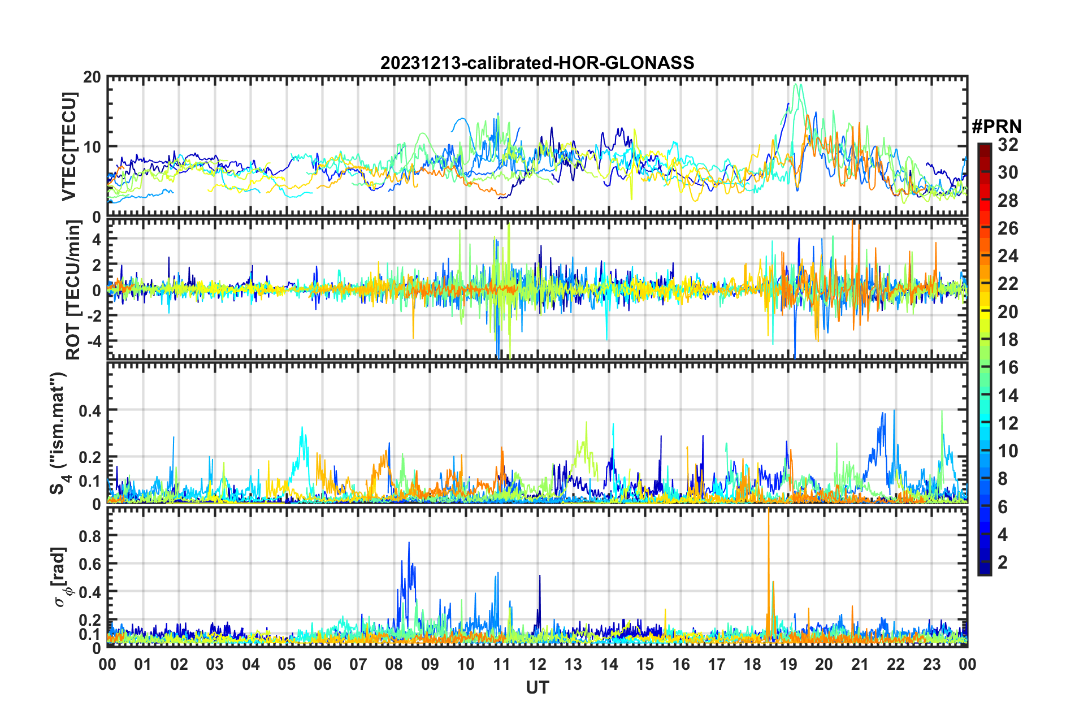Image resolution: width=1075 pixels, height=719 pixels.
Task: Click x-axis tick label 01
Action: coord(143,664)
